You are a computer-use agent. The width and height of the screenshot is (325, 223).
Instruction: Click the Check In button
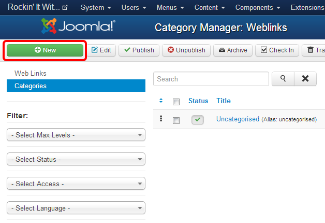[277, 50]
